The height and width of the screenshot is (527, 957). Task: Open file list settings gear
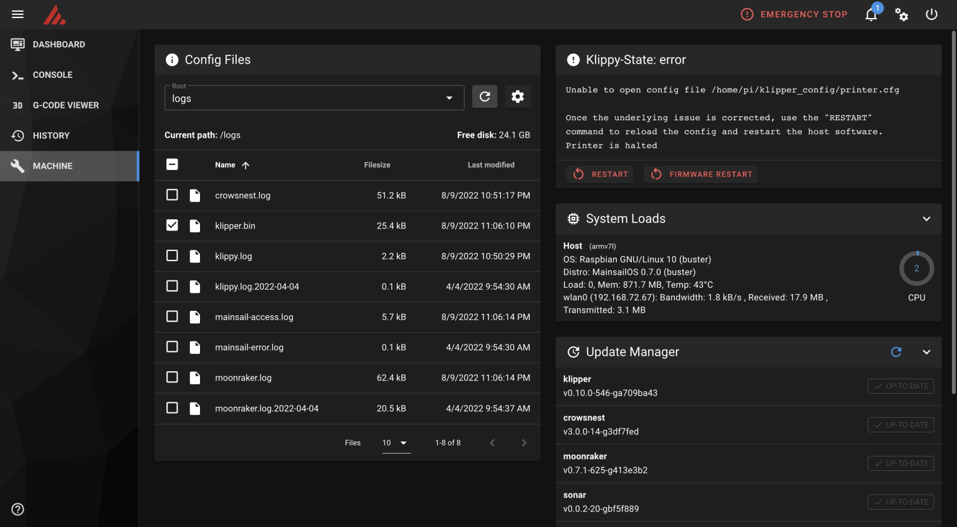pyautogui.click(x=518, y=97)
